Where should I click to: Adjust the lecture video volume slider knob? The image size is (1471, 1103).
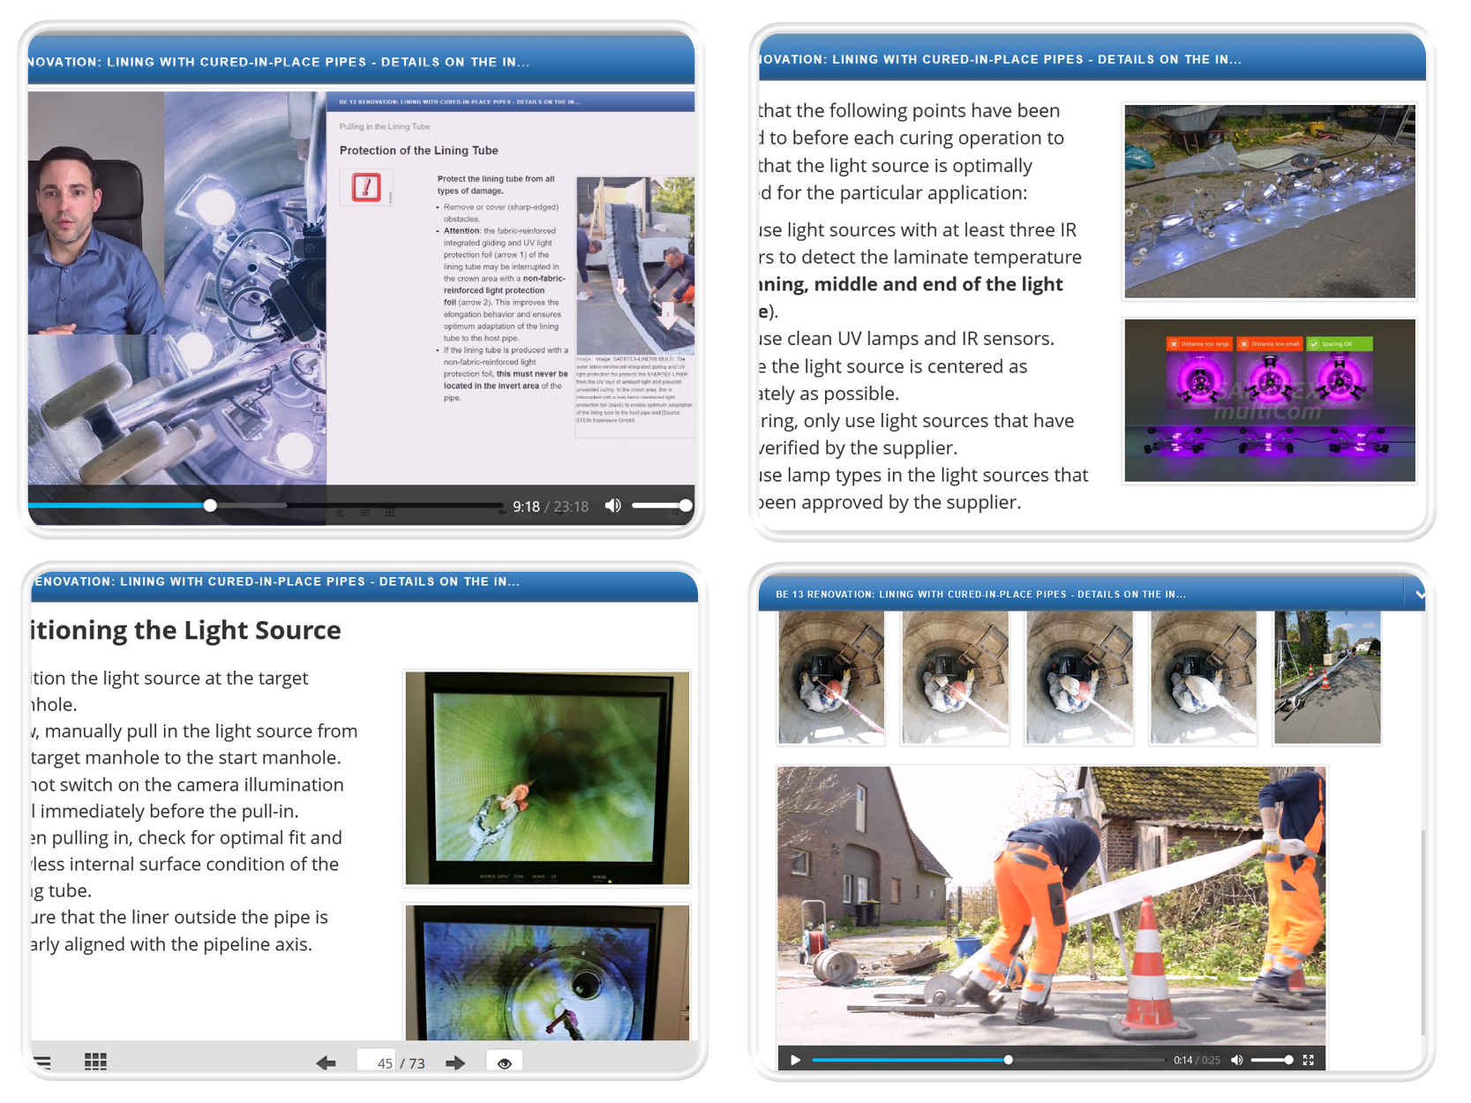[x=685, y=506]
